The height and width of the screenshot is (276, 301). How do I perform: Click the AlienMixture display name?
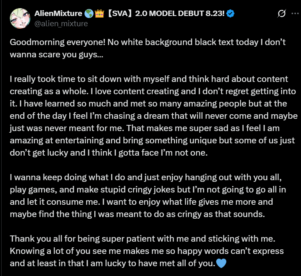click(59, 14)
